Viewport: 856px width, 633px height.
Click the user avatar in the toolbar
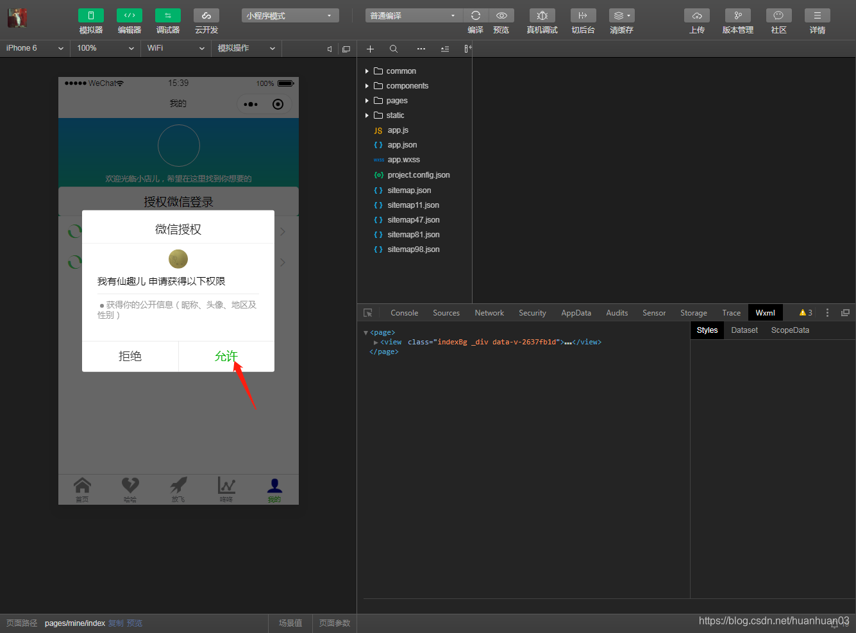pos(17,18)
